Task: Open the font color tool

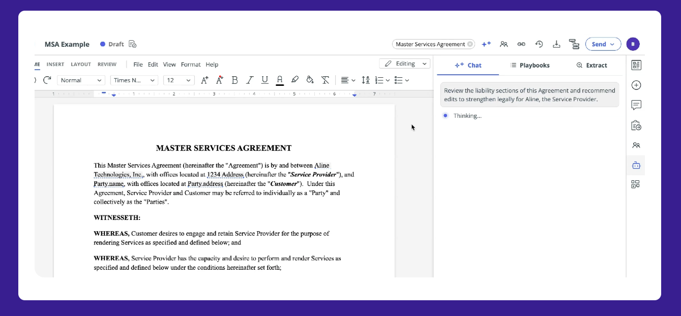Action: 280,80
